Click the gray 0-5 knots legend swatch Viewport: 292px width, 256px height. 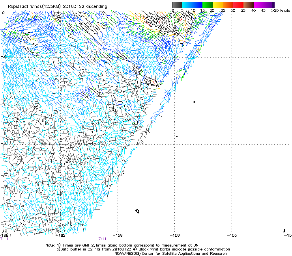pos(177,5)
